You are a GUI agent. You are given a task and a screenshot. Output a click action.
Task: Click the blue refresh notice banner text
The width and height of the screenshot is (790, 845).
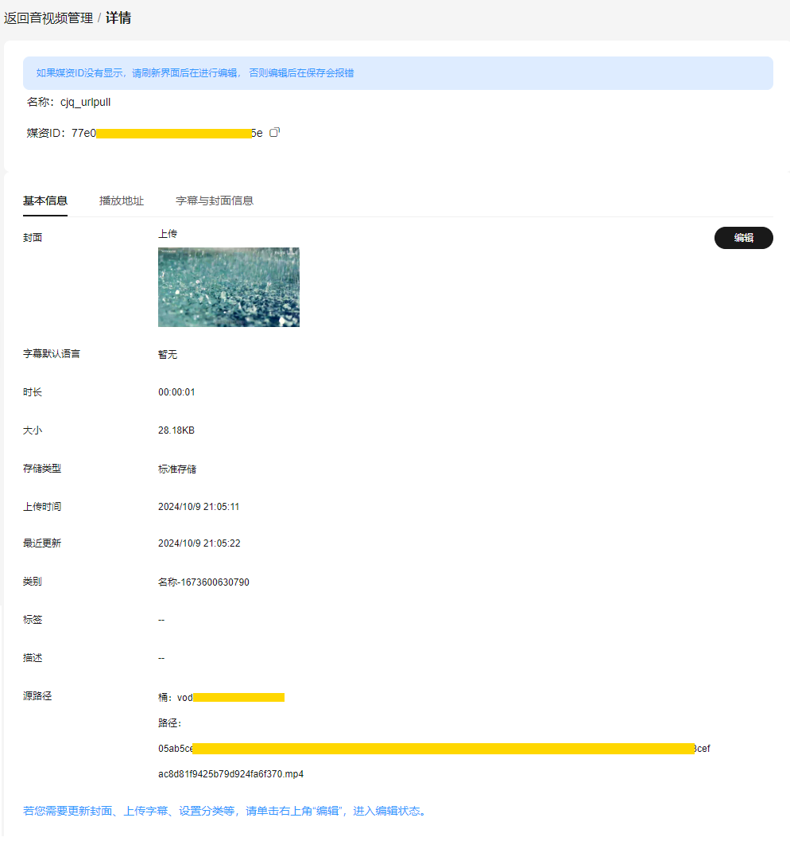(195, 73)
